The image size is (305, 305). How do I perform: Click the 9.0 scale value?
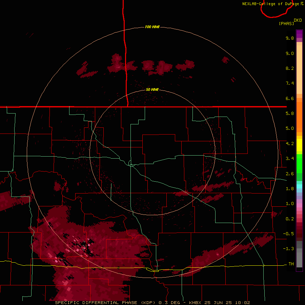click(x=290, y=53)
